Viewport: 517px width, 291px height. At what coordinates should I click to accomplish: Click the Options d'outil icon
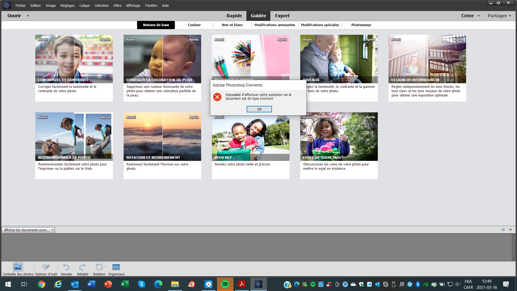point(46,267)
